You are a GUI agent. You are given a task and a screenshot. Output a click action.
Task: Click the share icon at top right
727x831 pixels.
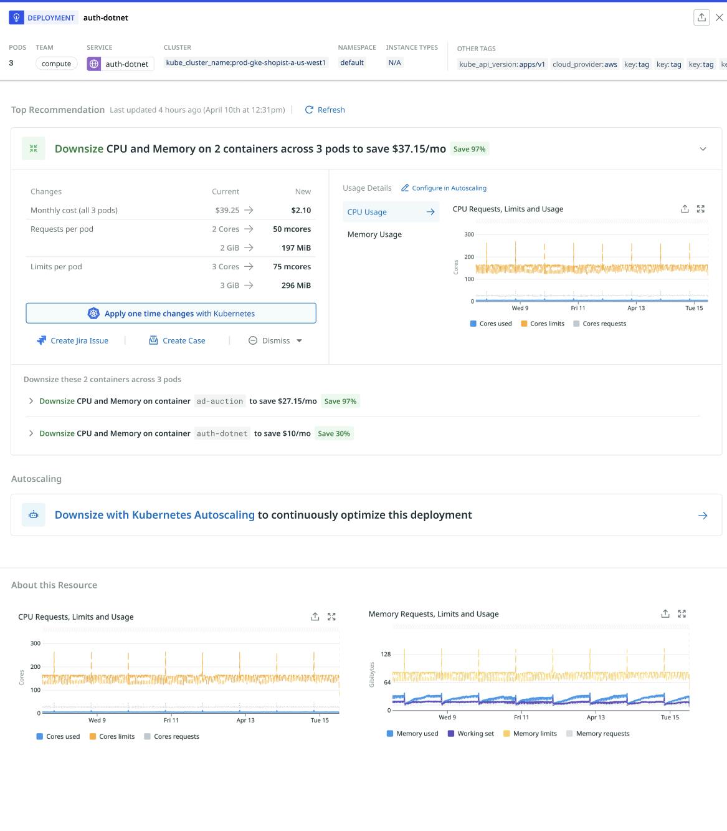point(701,17)
